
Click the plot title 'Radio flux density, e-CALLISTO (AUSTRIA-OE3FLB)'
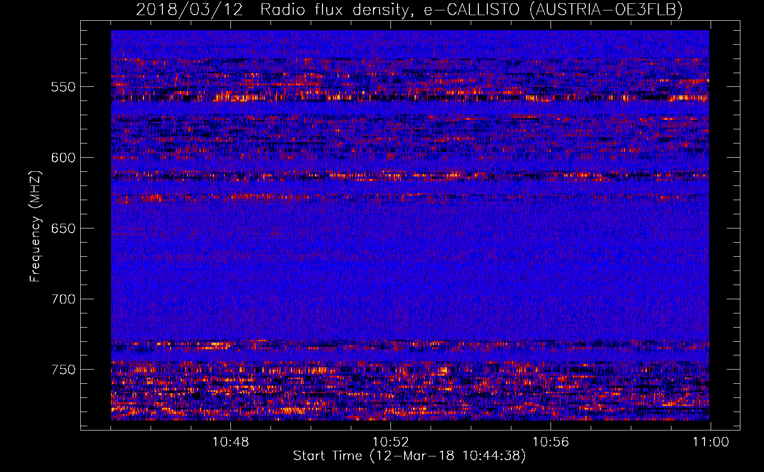[471, 9]
